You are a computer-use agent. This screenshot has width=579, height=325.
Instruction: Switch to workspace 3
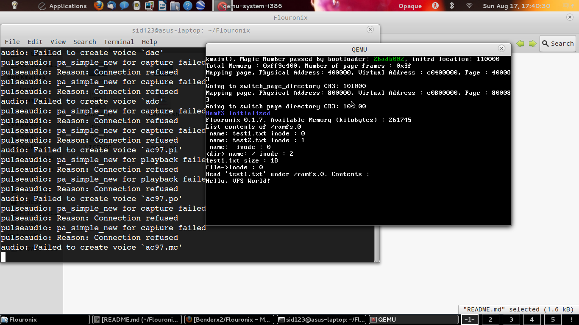click(511, 319)
